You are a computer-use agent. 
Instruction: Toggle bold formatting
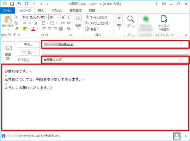(x=25, y=23)
